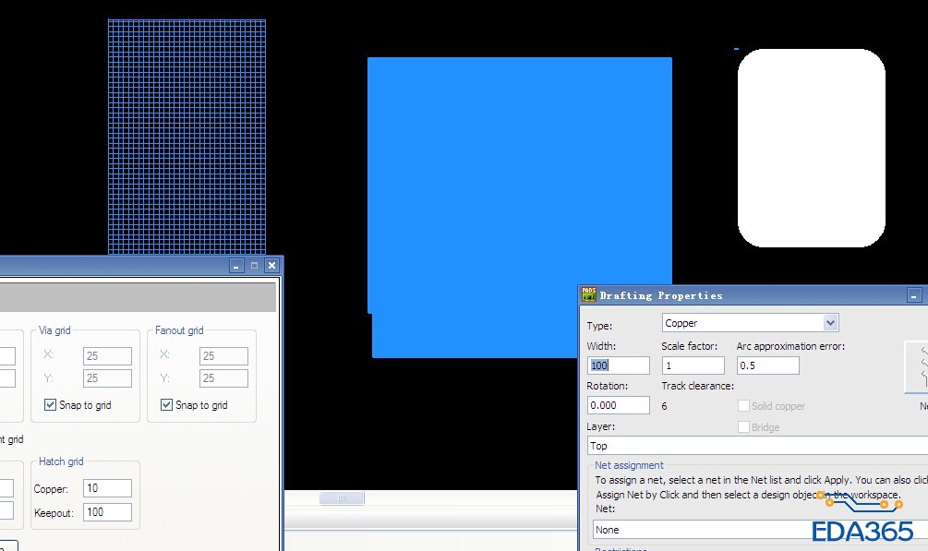Viewport: 928px width, 551px height.
Task: Toggle the Bridge checkbox
Action: (743, 426)
